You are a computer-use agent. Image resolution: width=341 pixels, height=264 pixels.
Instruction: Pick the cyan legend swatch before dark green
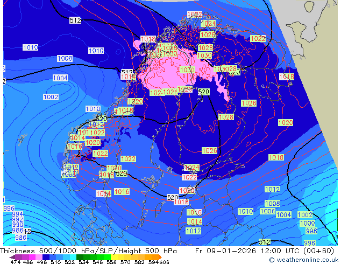73,257
